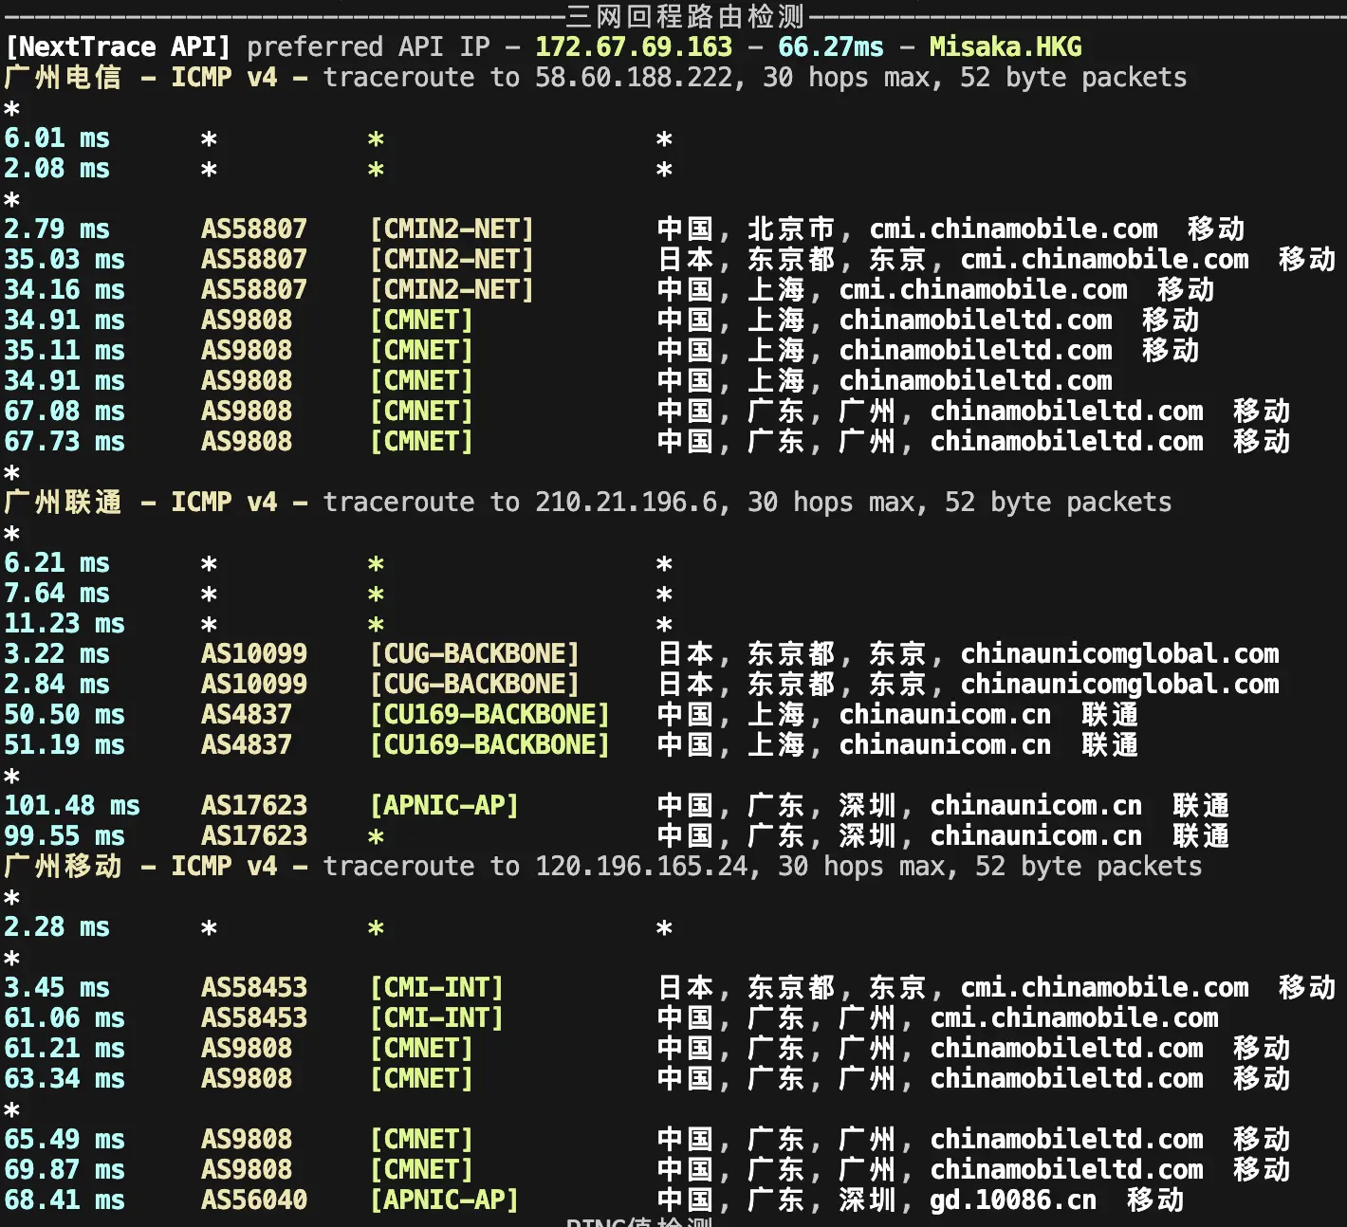
Task: Select the 6.21 ms hop time
Action: tap(57, 562)
